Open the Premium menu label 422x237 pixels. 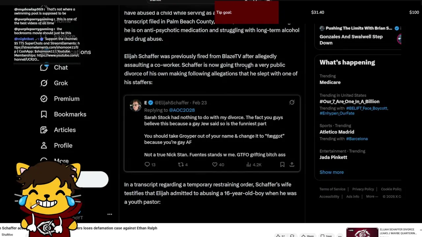click(x=67, y=99)
